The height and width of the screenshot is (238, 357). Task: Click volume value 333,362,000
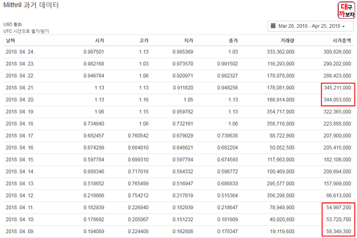coord(281,52)
